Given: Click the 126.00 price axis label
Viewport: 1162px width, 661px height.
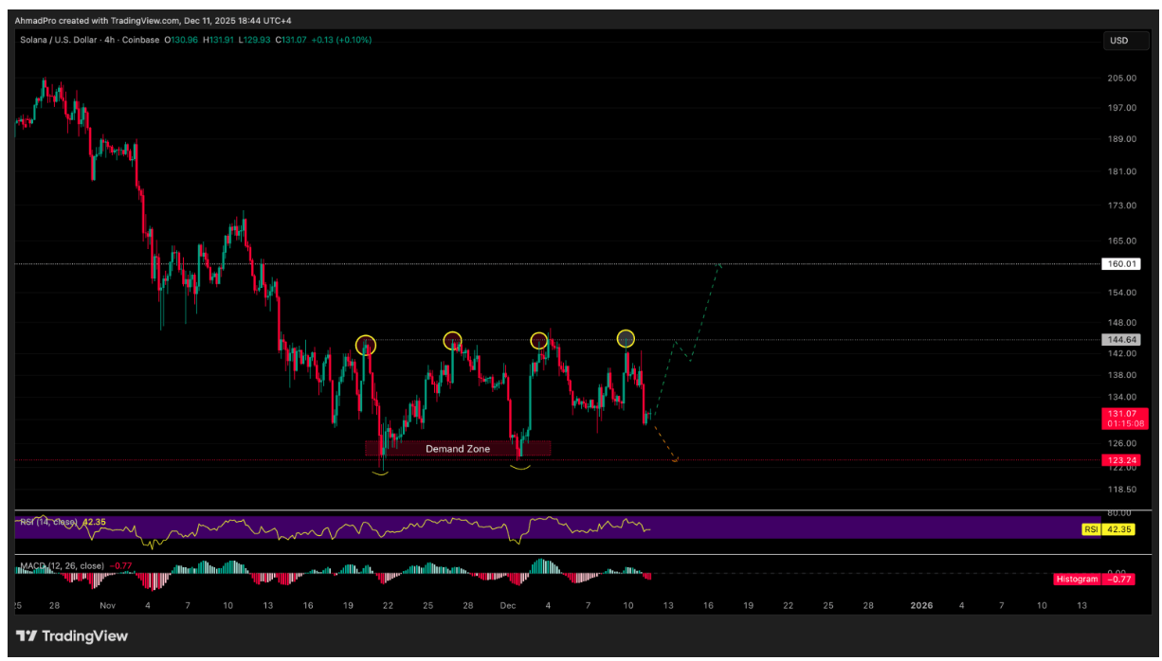Looking at the screenshot, I should point(1121,442).
